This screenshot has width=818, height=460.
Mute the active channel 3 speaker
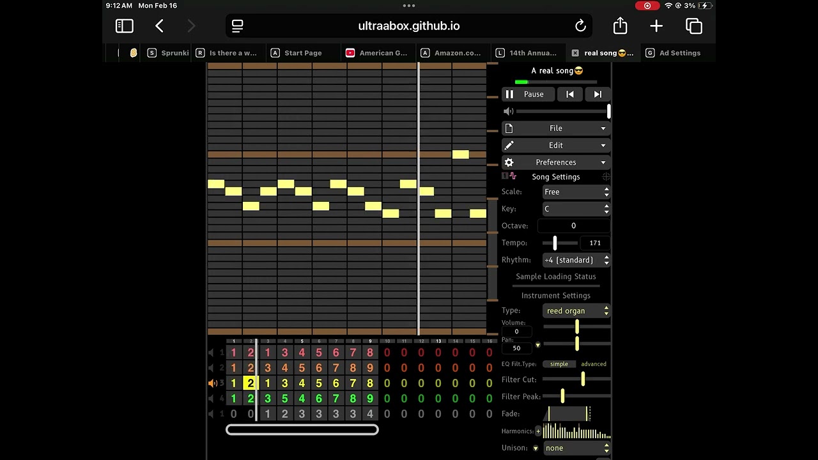click(213, 383)
